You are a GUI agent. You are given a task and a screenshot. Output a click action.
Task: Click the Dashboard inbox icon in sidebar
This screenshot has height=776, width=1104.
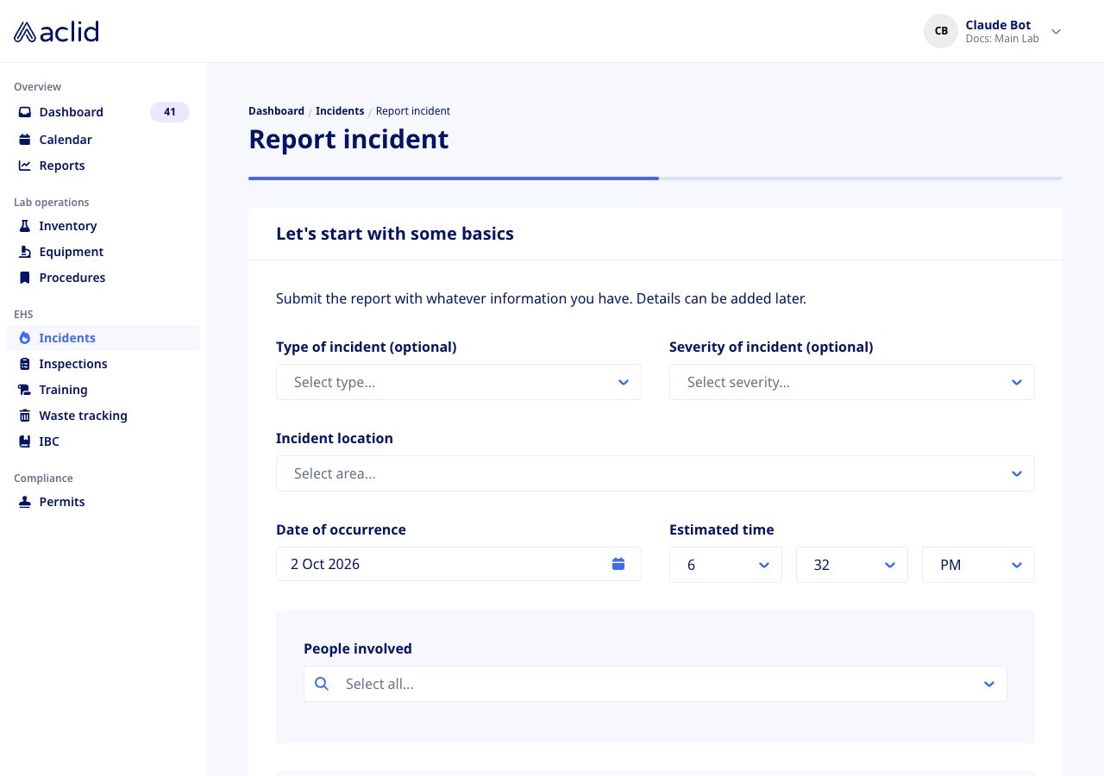tap(25, 112)
